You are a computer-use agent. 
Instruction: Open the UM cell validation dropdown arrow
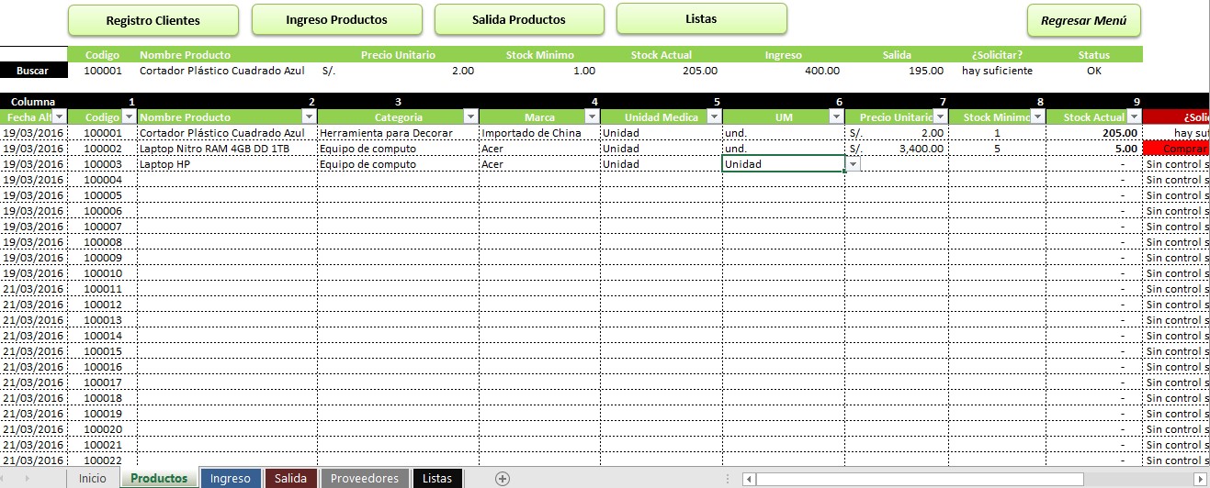point(853,164)
